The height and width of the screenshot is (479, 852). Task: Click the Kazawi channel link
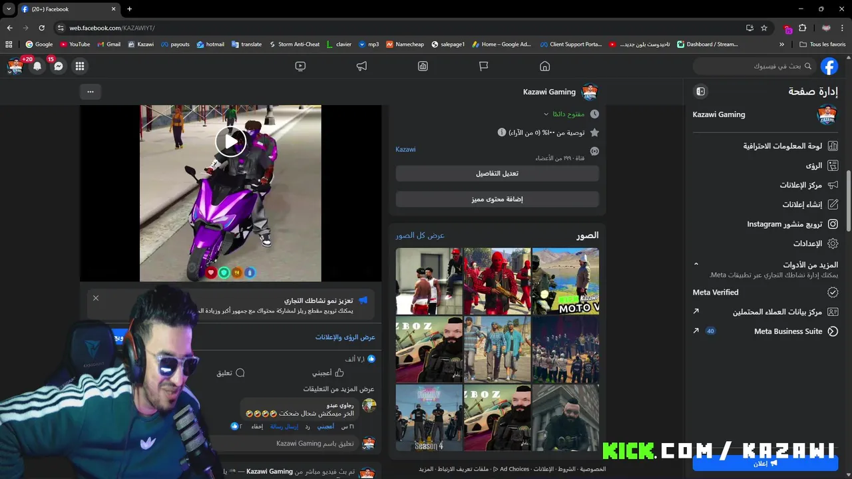point(405,149)
